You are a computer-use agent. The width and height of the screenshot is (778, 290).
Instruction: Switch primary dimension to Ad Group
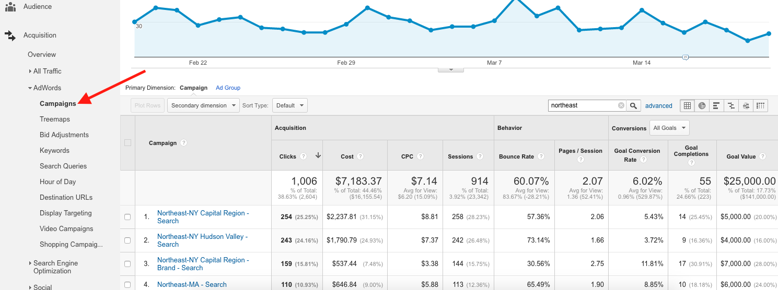228,88
